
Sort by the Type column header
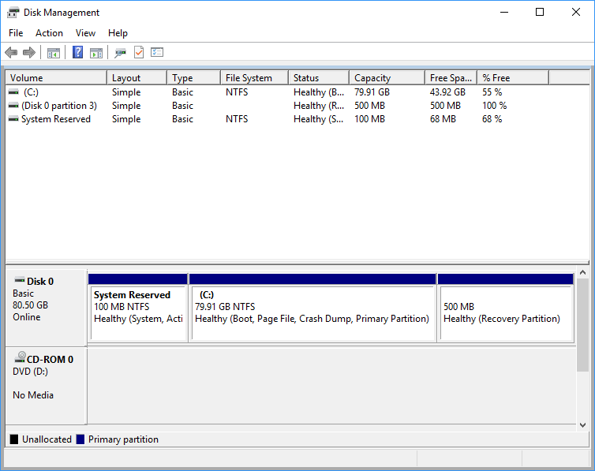click(194, 78)
